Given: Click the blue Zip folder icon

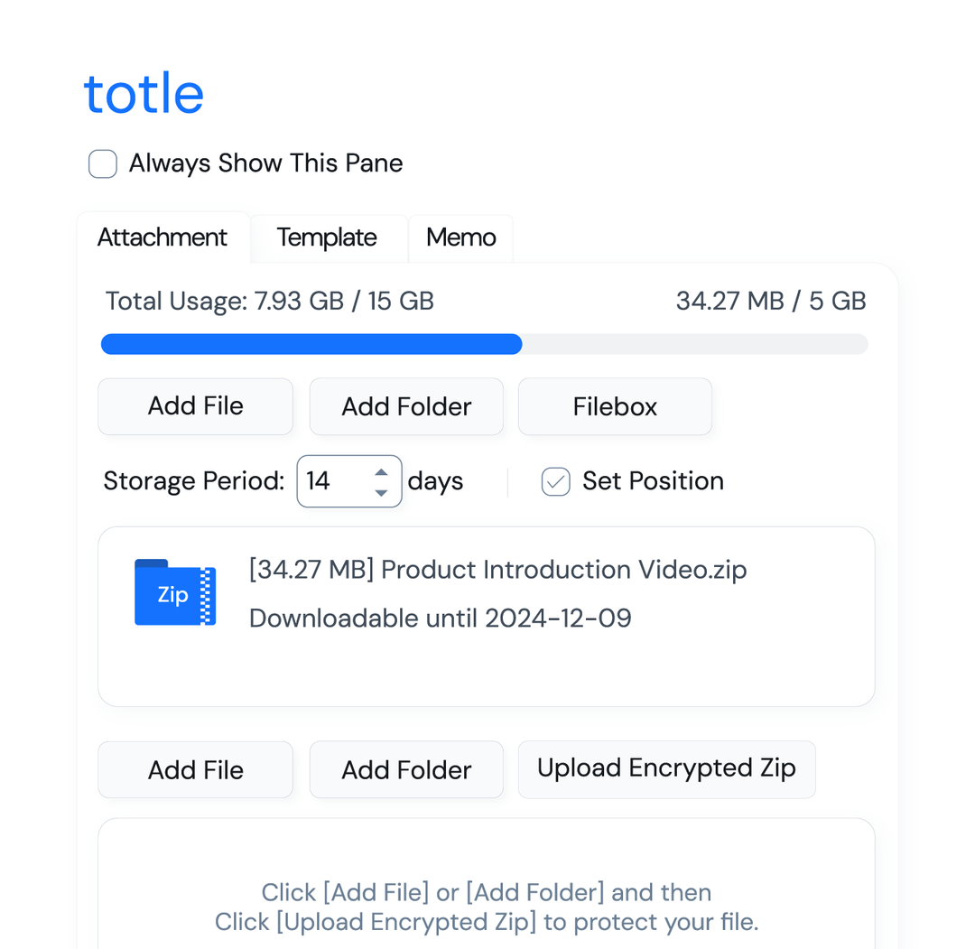Looking at the screenshot, I should (174, 592).
